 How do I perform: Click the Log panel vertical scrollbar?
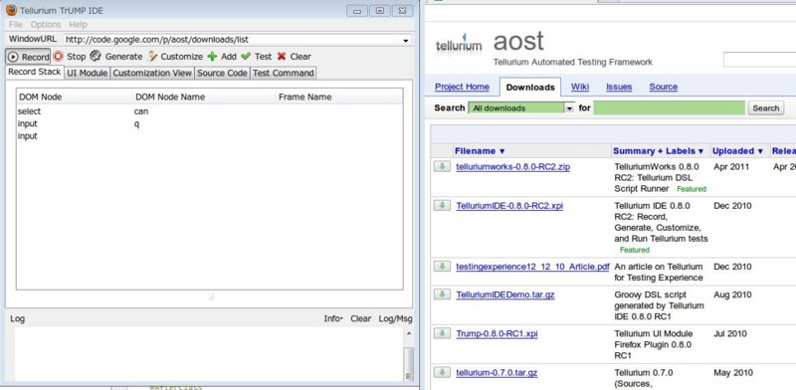(x=408, y=354)
